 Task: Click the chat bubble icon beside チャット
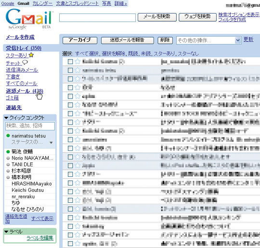tap(25, 62)
